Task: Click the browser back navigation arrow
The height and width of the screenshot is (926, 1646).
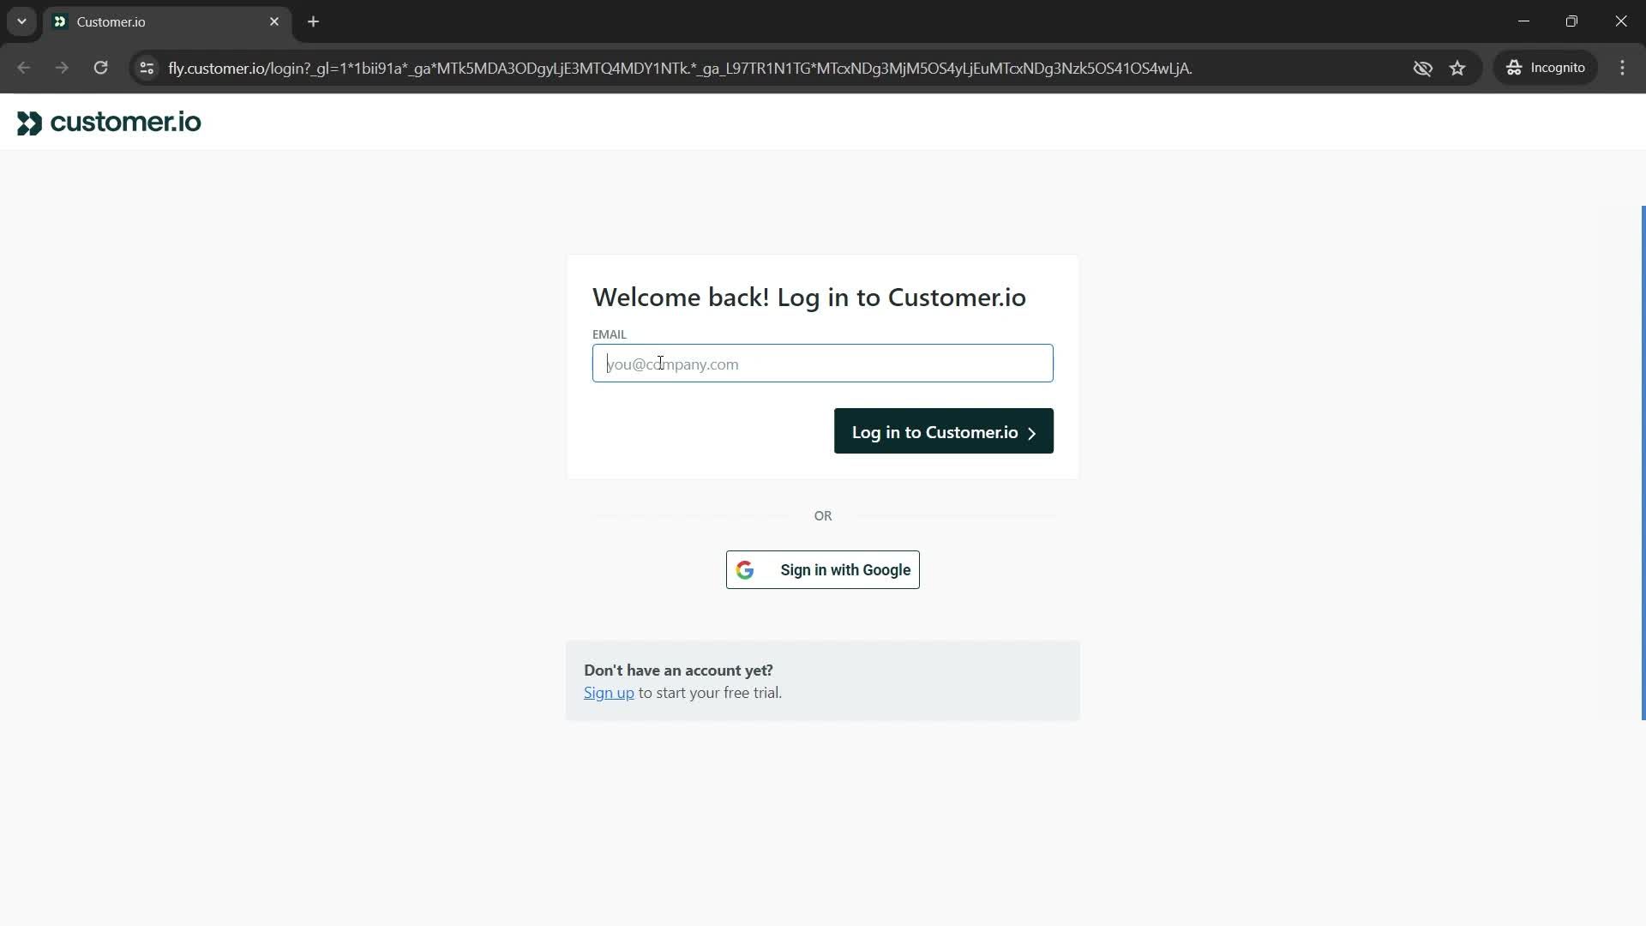Action: coord(24,68)
